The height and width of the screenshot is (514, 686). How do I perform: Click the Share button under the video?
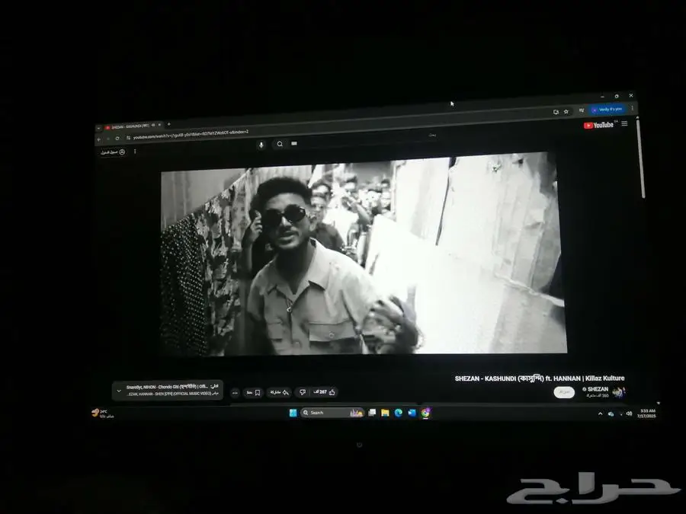pos(279,392)
